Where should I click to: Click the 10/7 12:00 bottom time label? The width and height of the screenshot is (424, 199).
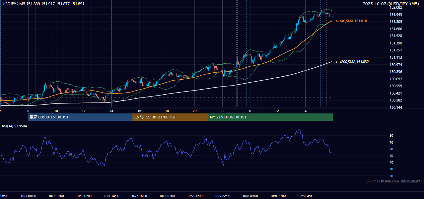(84, 196)
